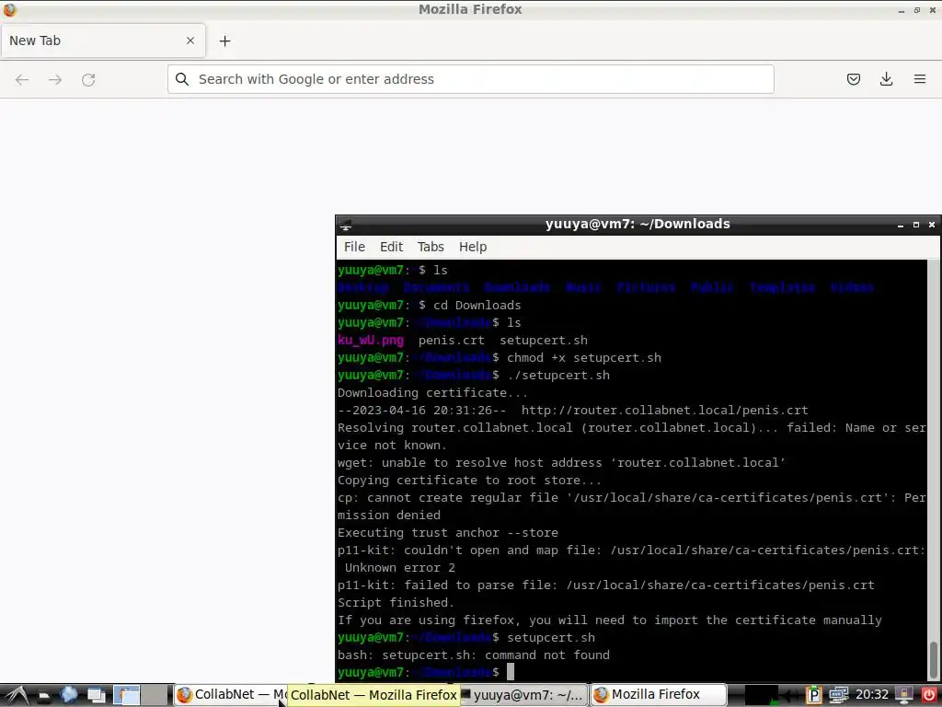Open terminal File menu
Screen dimensions: 942x707
[354, 247]
